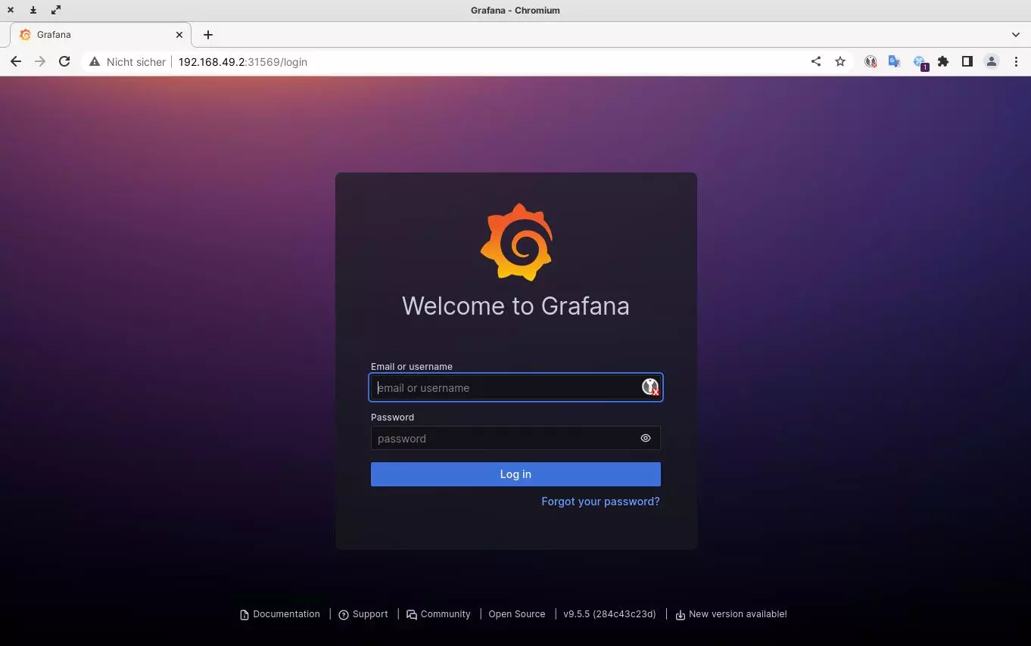Open the Documentation footer link
The width and height of the screenshot is (1031, 646).
coord(285,614)
